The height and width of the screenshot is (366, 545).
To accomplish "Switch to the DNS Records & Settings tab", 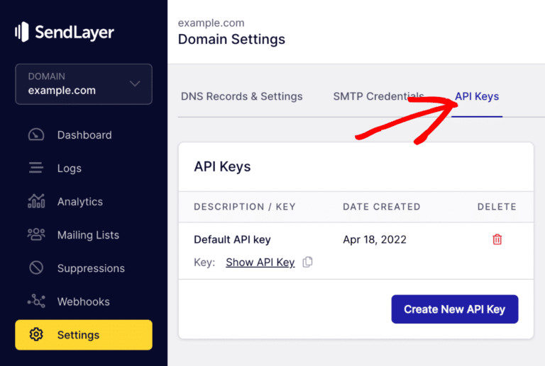I will point(241,96).
